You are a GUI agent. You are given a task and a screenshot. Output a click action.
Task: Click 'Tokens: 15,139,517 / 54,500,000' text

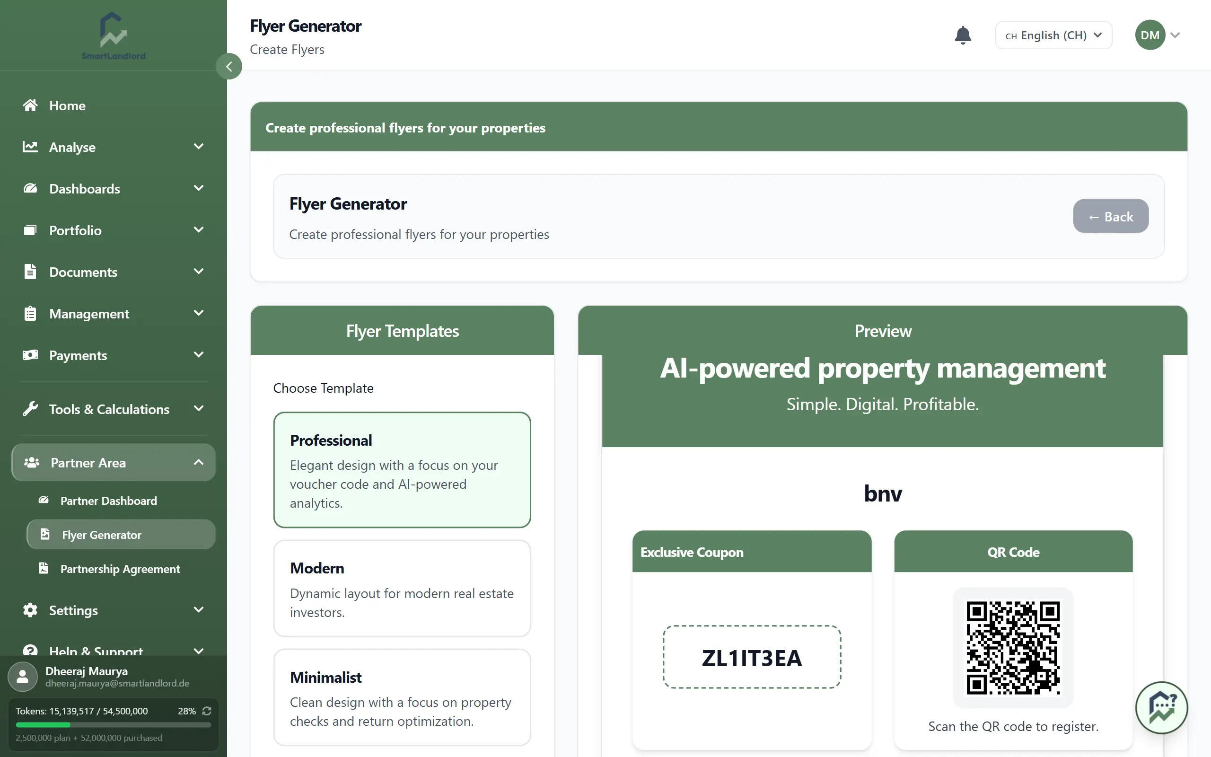(x=81, y=711)
